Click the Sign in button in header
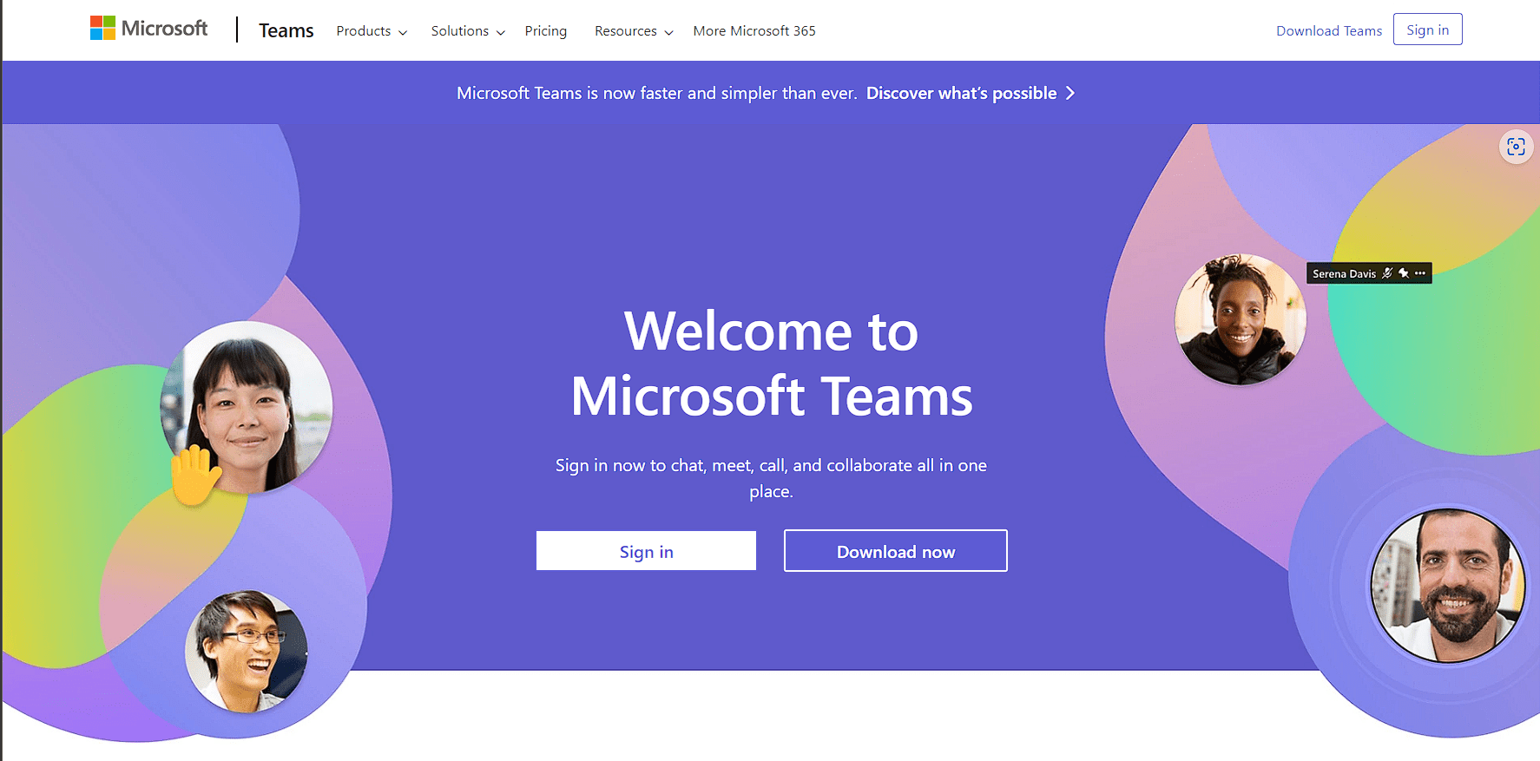Image resolution: width=1540 pixels, height=761 pixels. 1428,30
